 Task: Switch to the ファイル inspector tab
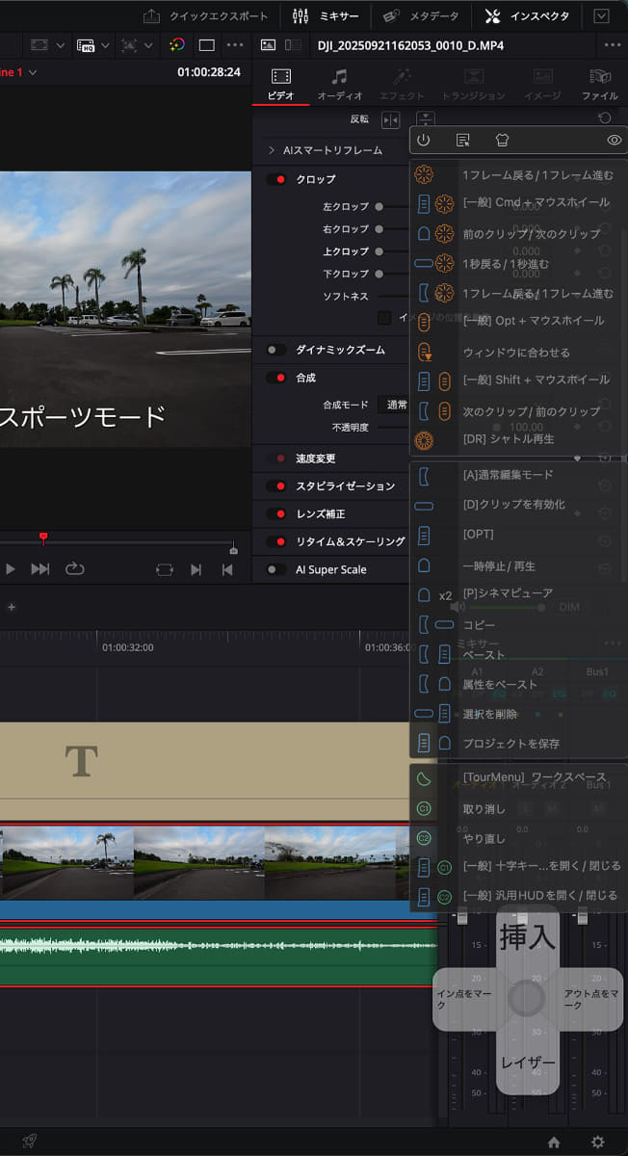coord(600,84)
